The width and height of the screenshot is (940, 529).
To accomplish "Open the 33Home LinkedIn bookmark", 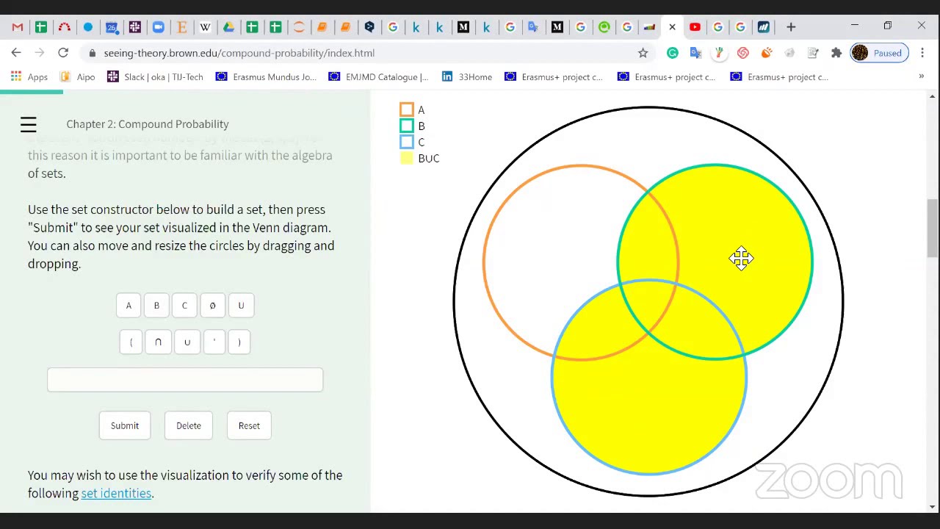I will tap(467, 77).
